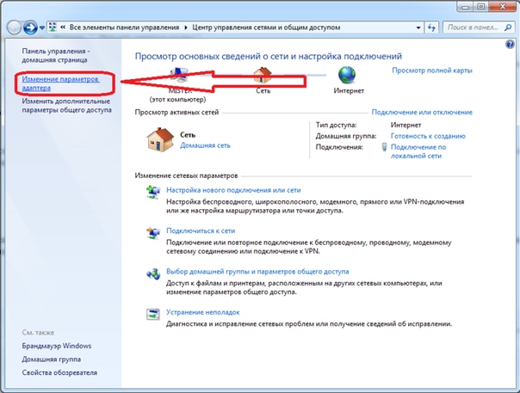The height and width of the screenshot is (393, 520).
Task: Click Просмотр полной карты link
Action: click(432, 71)
